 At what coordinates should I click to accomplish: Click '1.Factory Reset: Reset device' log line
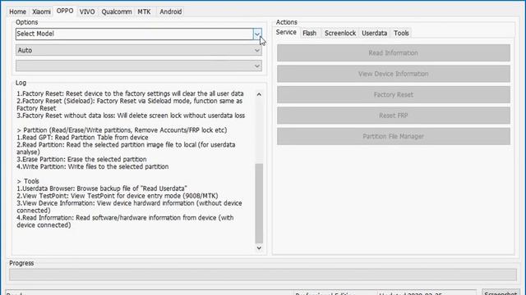click(130, 93)
